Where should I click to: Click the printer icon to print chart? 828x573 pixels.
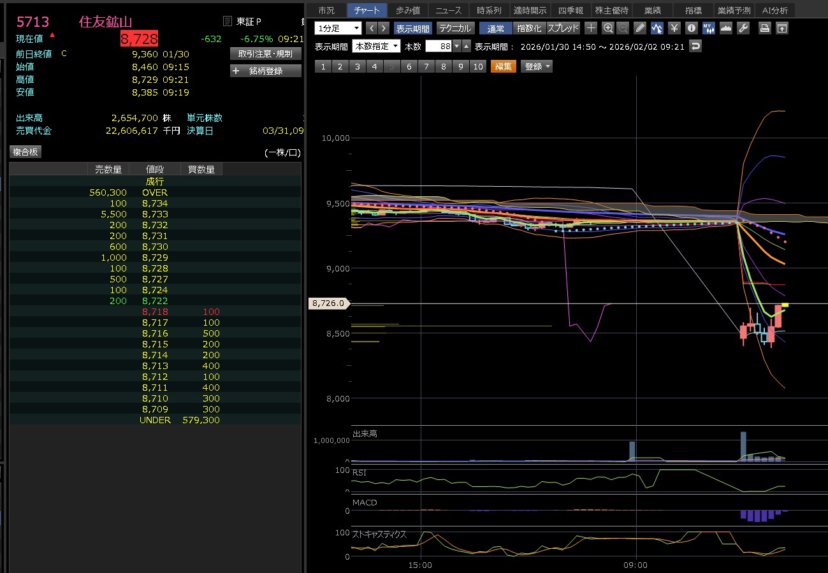pos(765,28)
